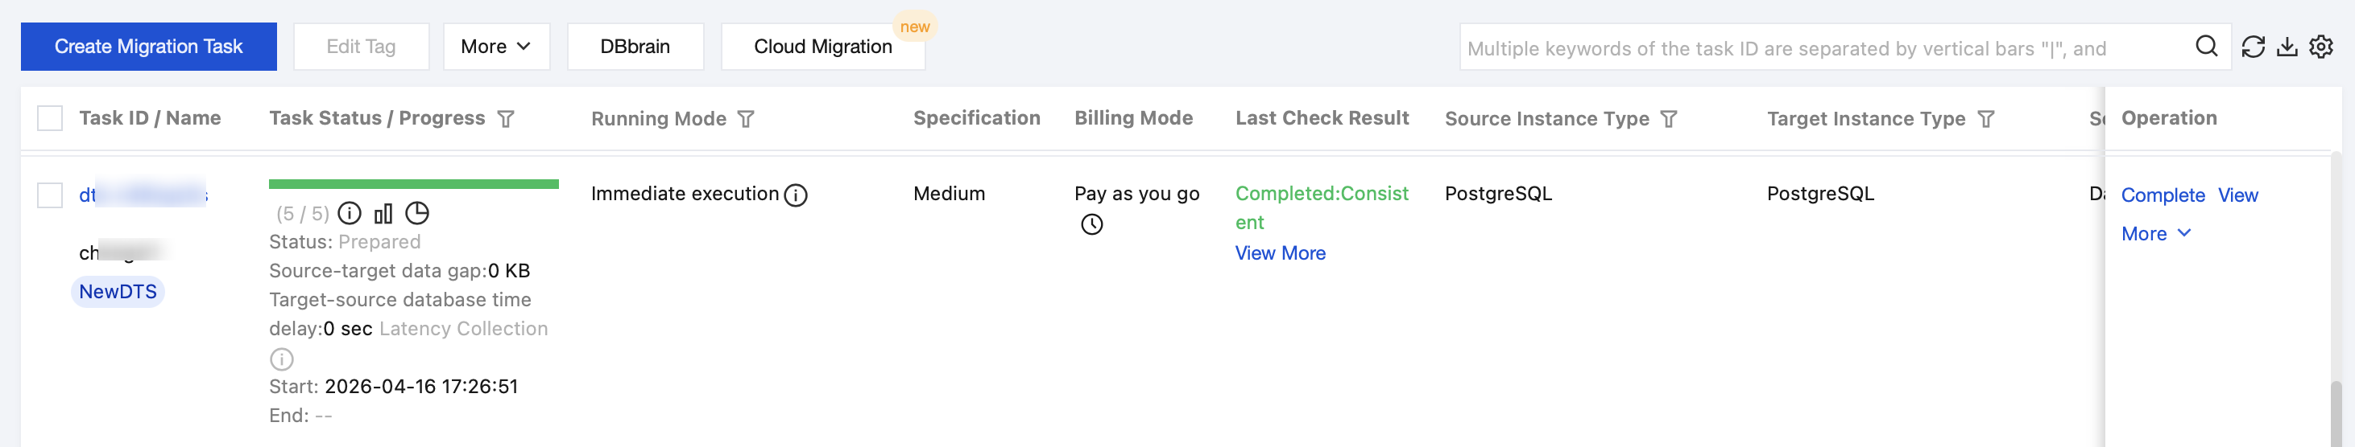Click the View More link under check result
2355x447 pixels.
(1280, 253)
